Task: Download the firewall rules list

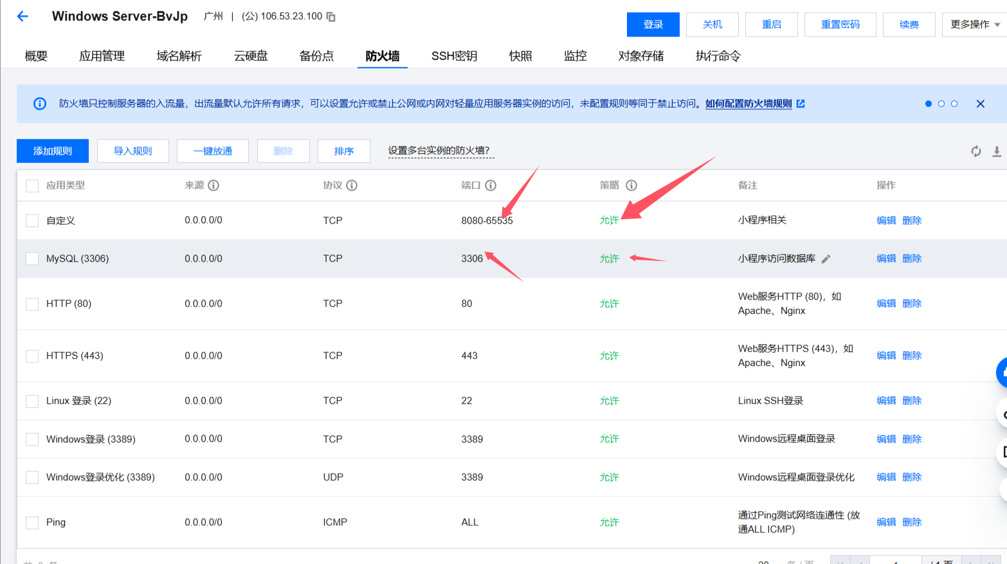Action: point(997,151)
